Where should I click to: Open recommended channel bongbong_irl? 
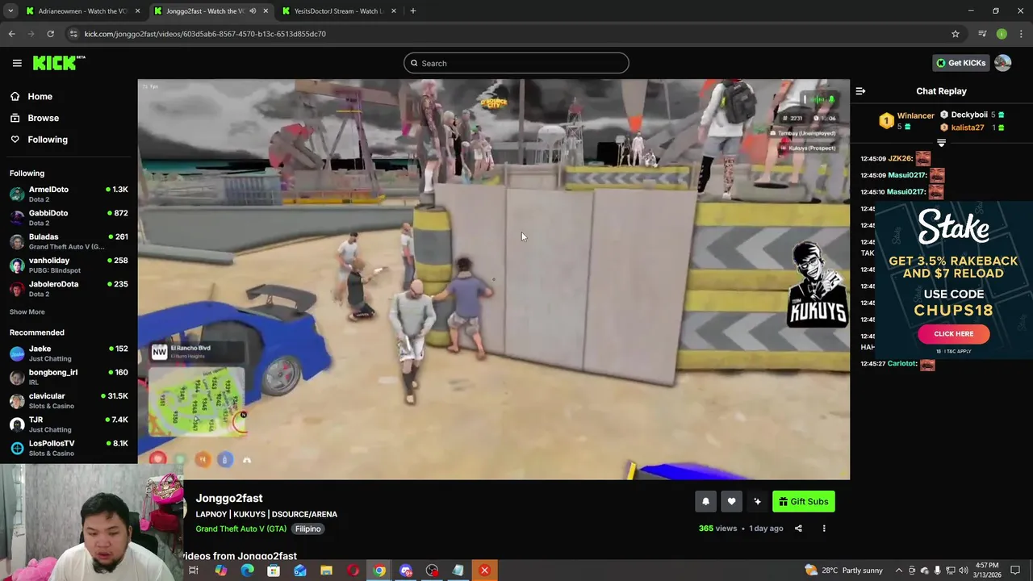69,377
